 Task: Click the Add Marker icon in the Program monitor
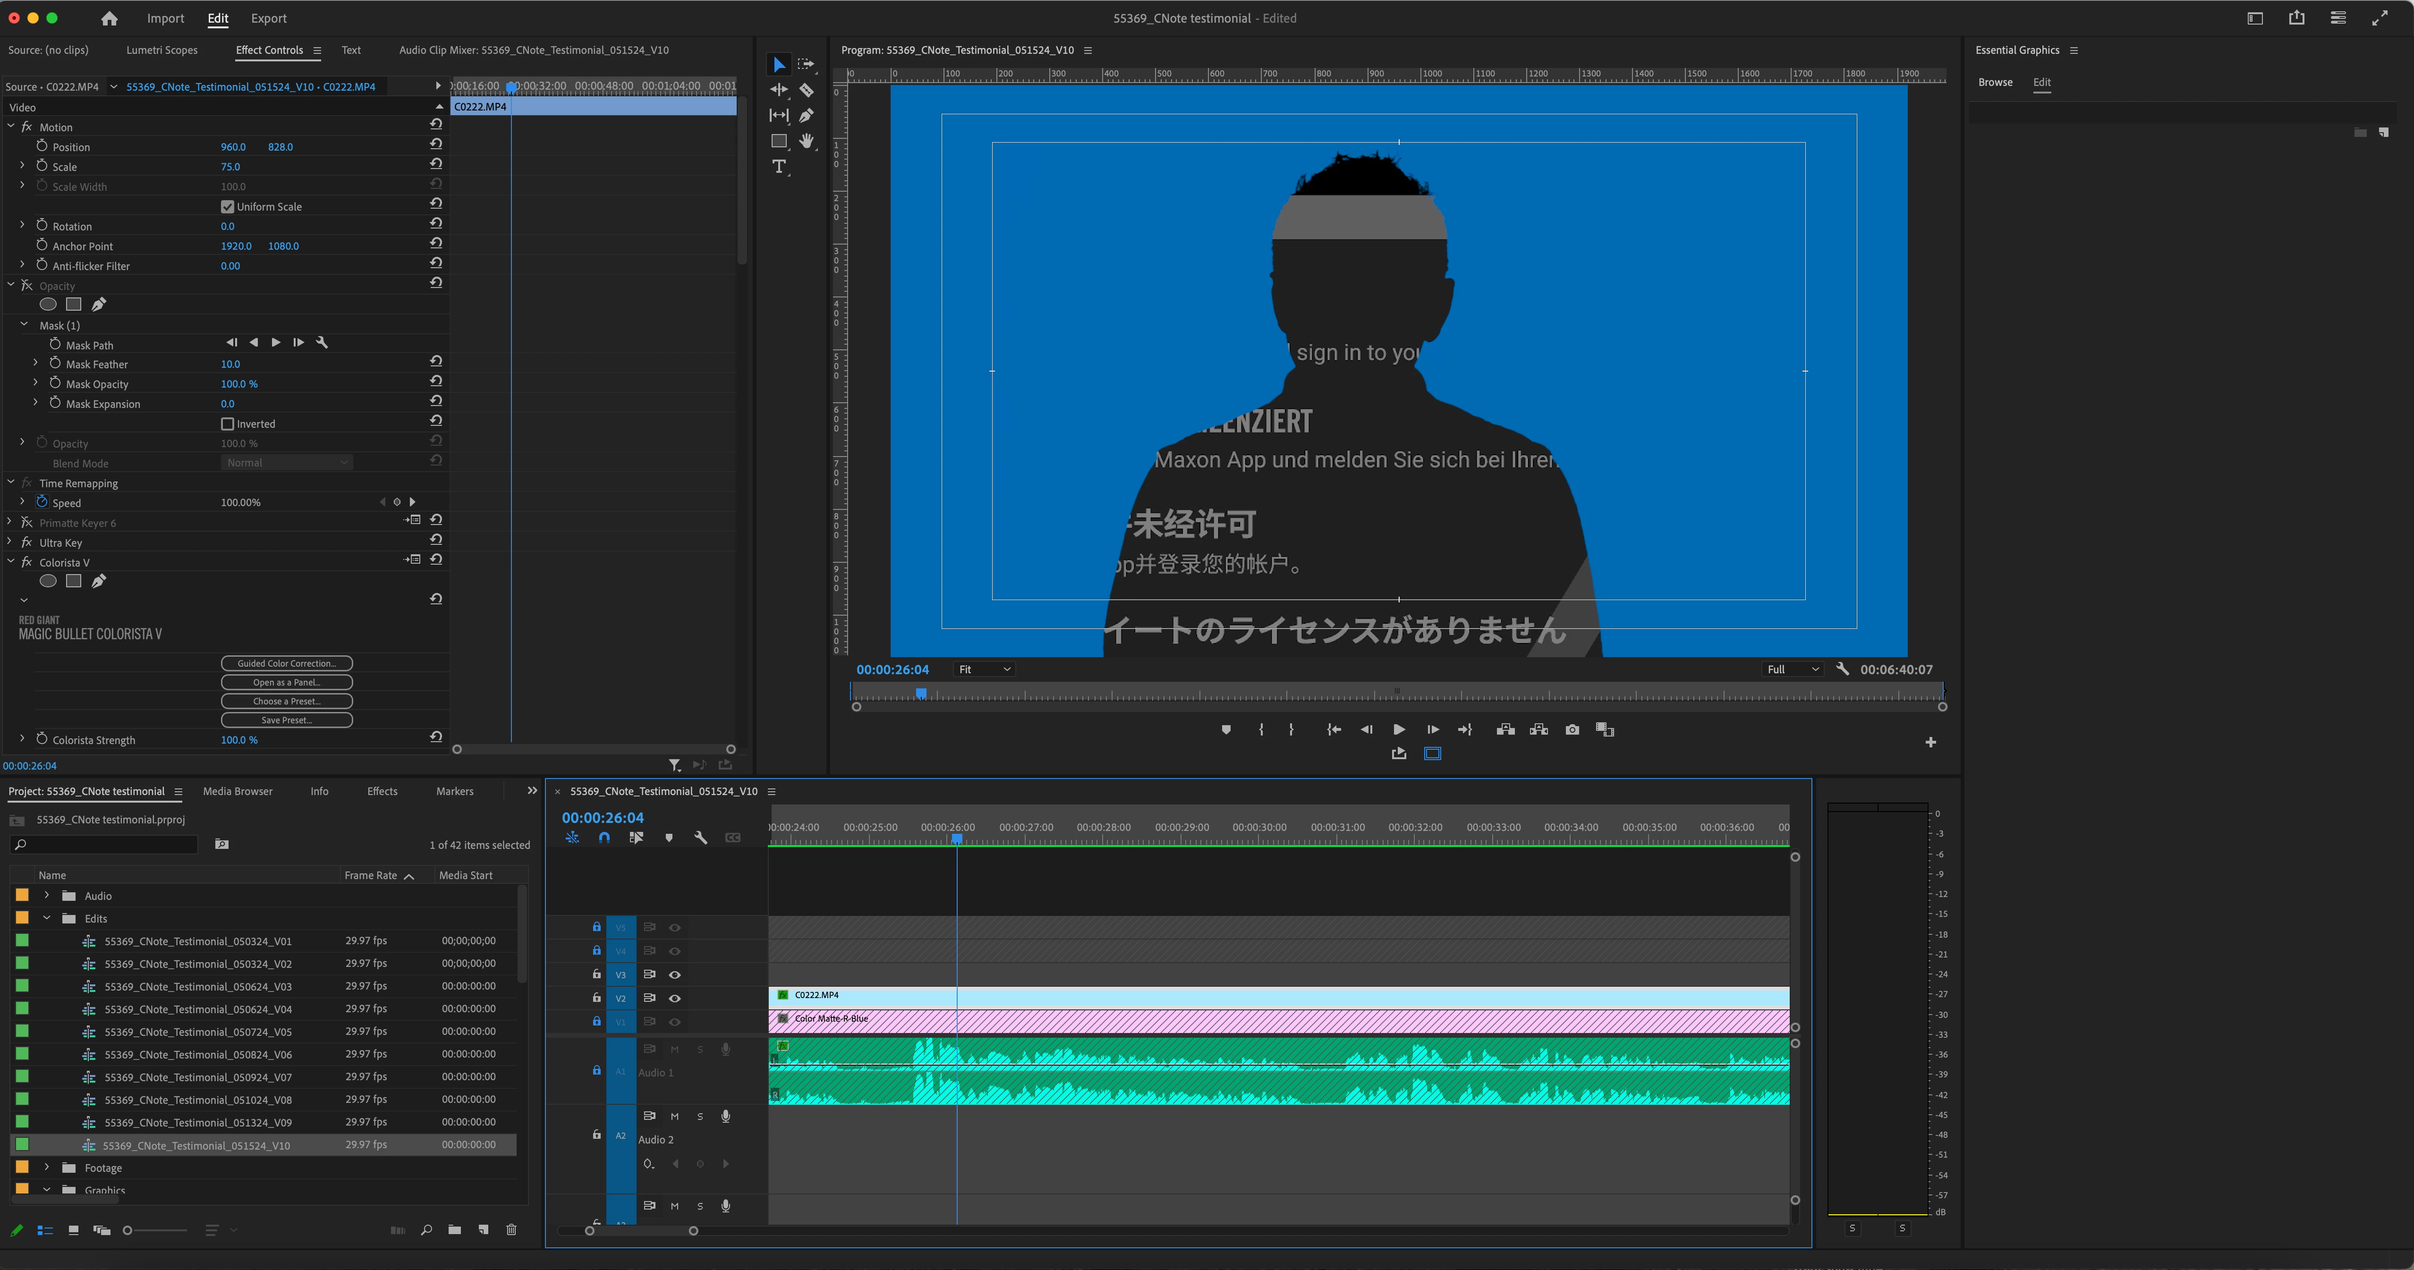point(1226,729)
